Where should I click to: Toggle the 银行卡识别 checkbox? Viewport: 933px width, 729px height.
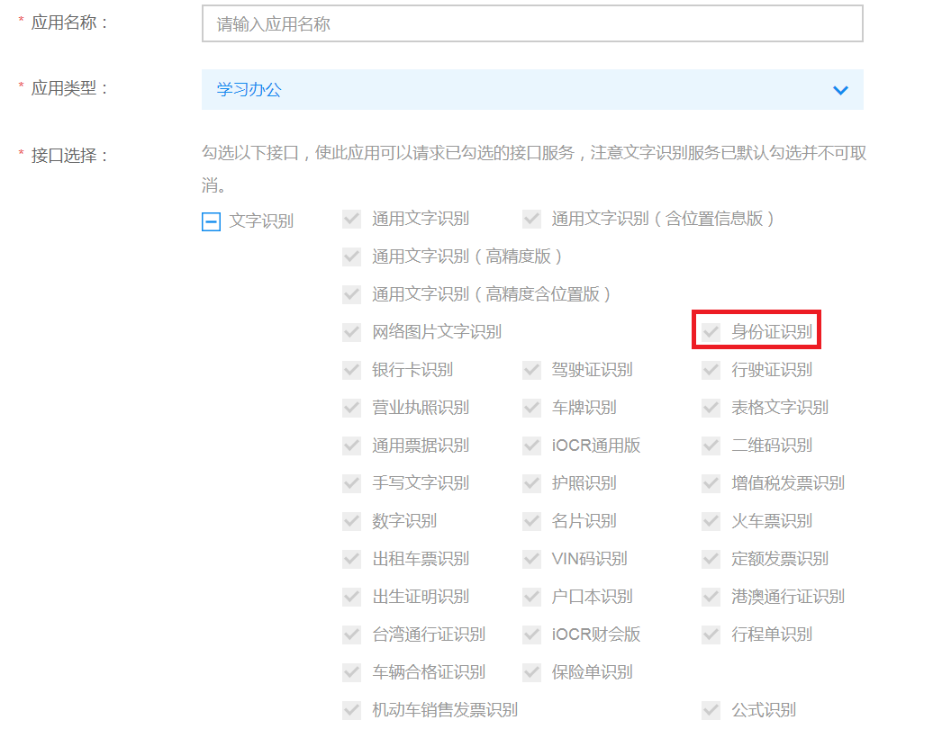tap(351, 370)
